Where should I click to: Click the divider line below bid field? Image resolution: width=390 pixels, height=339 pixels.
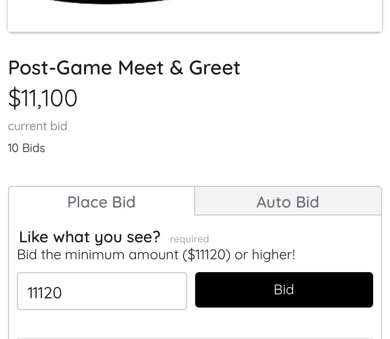(195, 338)
